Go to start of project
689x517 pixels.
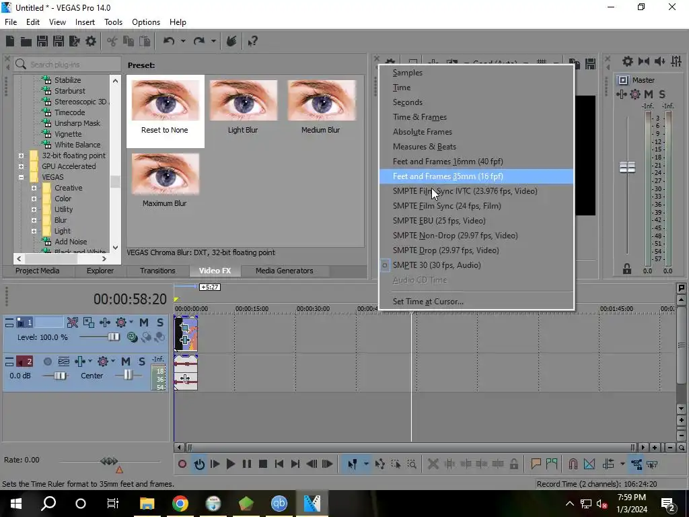click(x=279, y=464)
